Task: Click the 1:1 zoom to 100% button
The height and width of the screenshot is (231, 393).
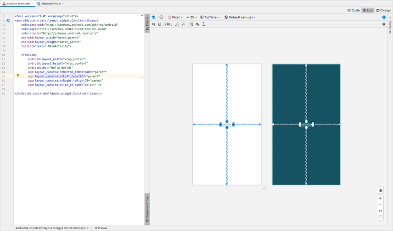Action: 380,211
